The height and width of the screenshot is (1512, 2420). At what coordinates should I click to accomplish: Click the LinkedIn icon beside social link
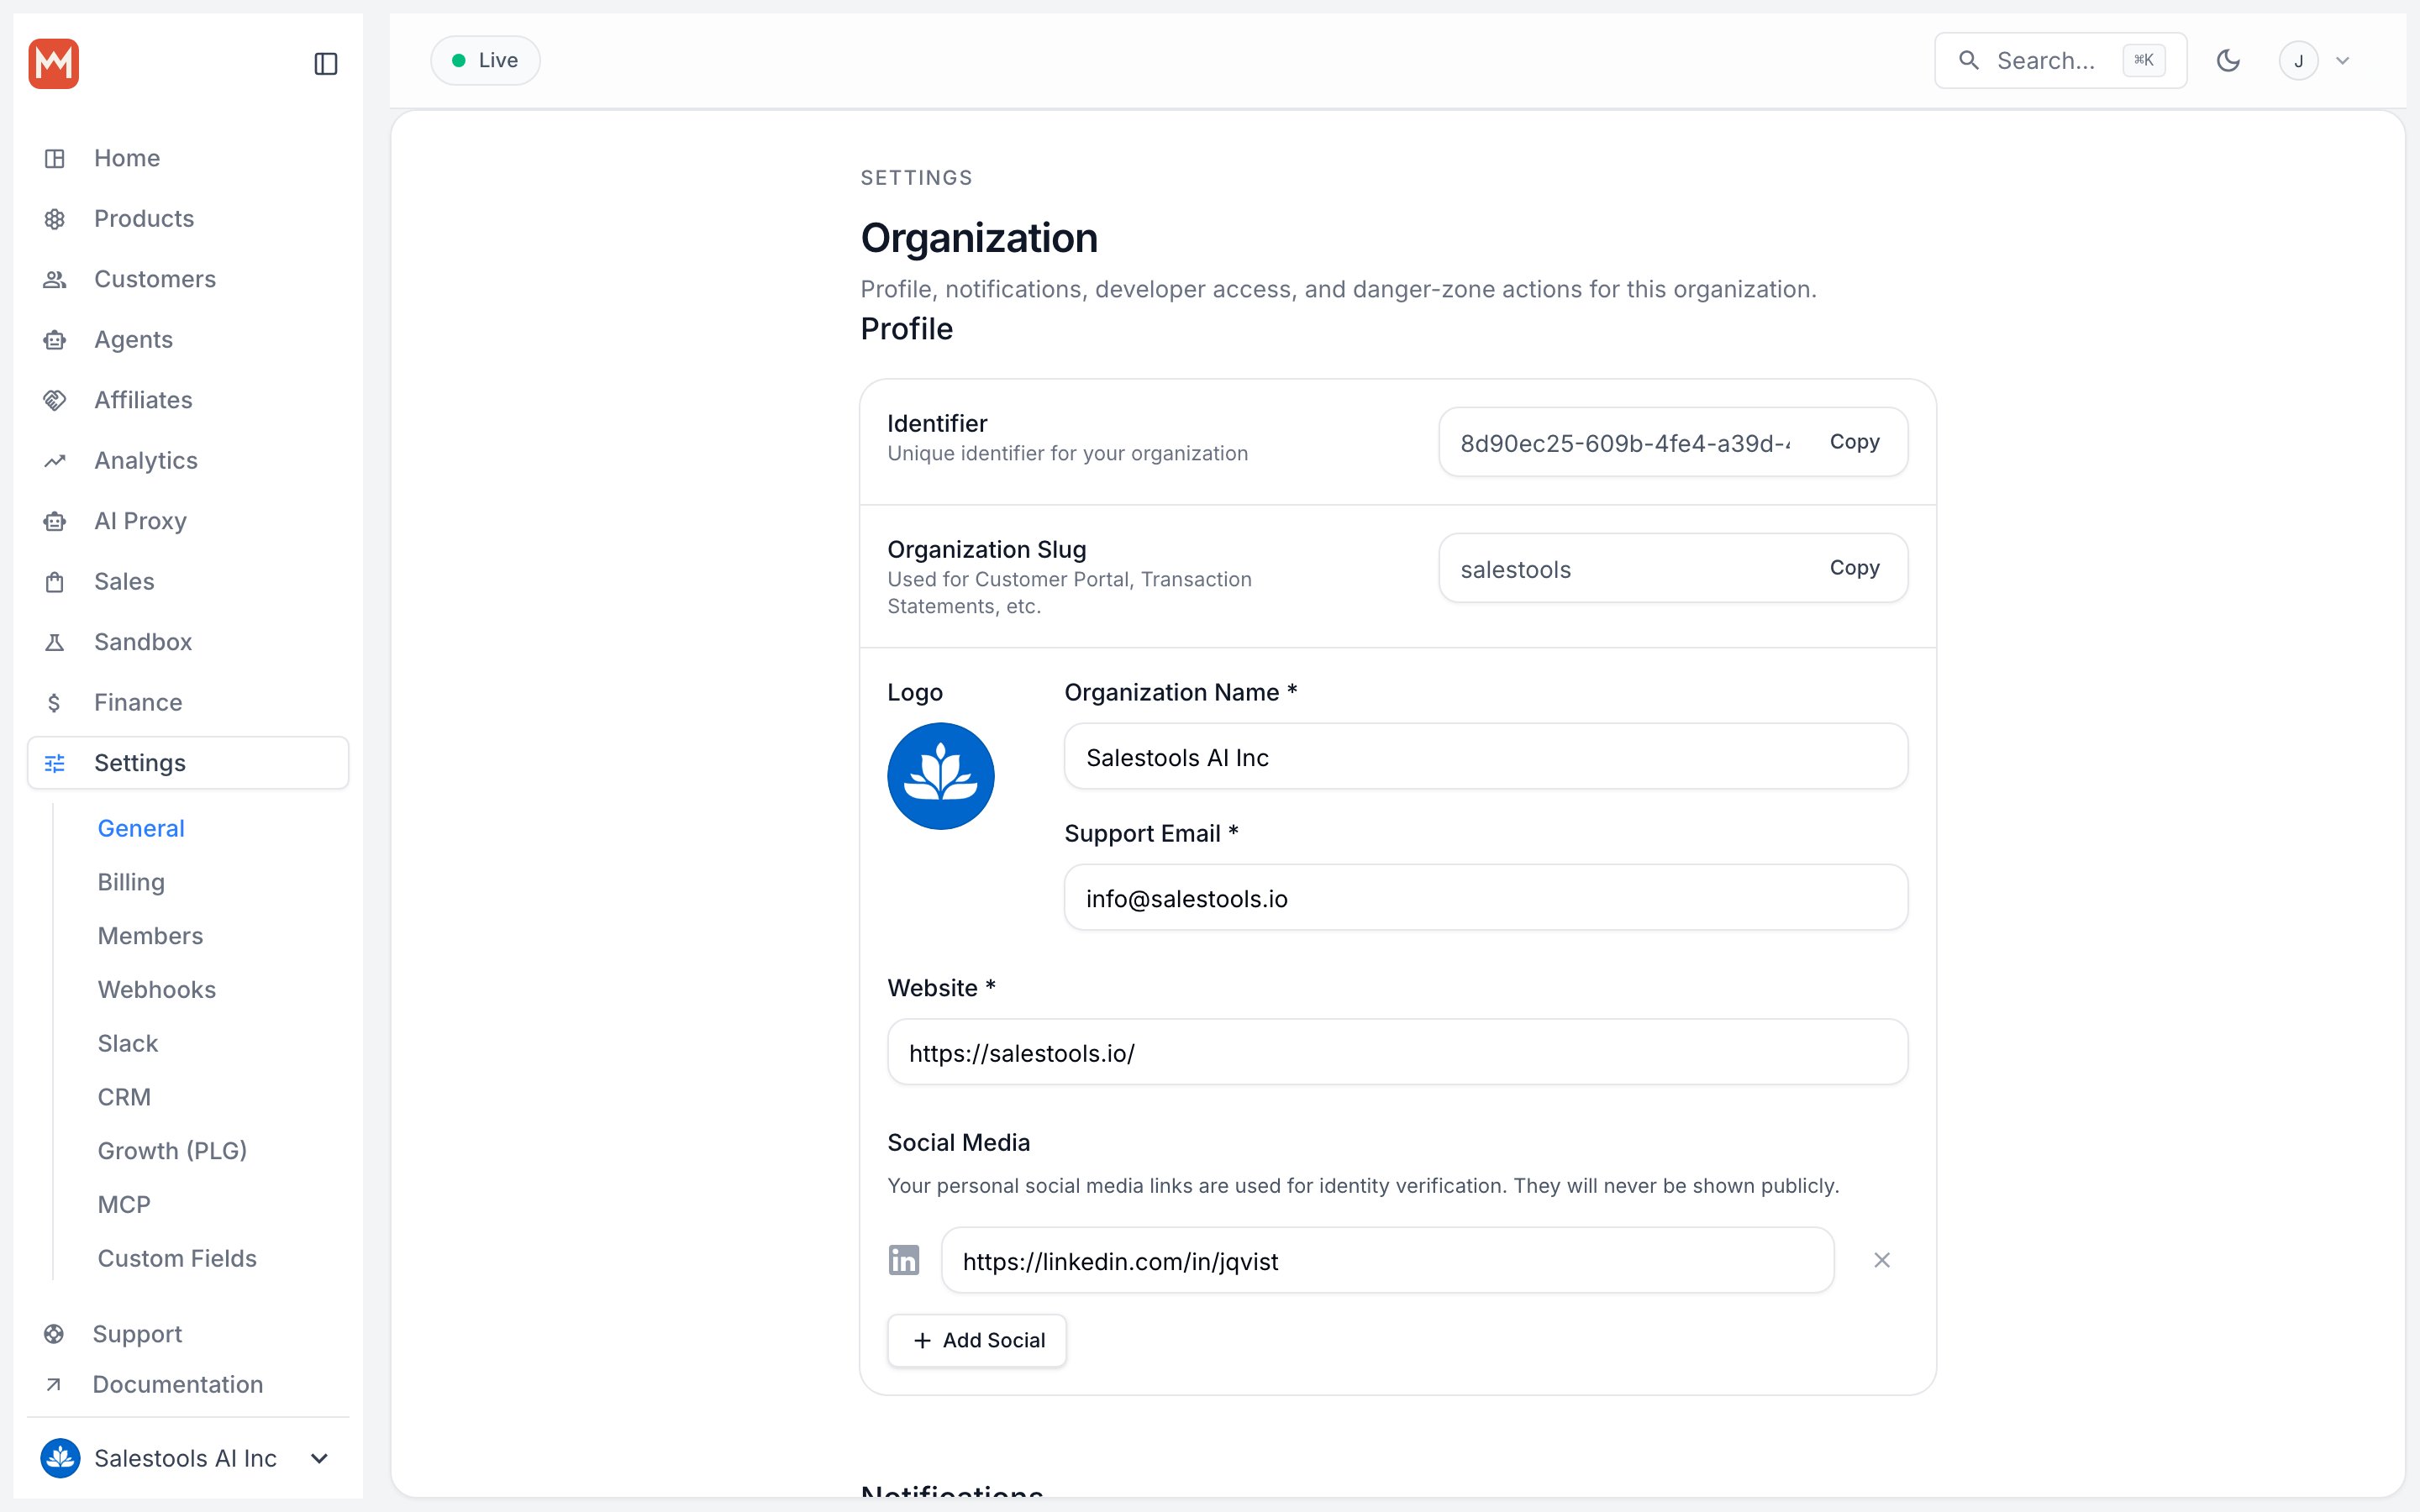point(904,1260)
